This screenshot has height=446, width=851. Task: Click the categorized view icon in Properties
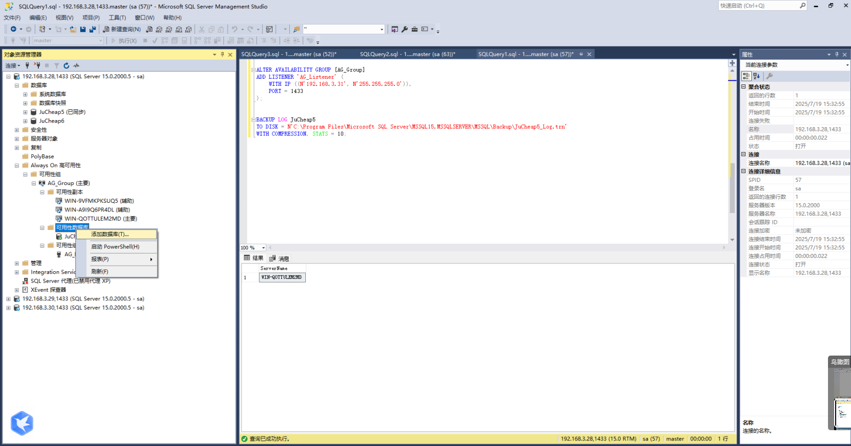coord(747,76)
